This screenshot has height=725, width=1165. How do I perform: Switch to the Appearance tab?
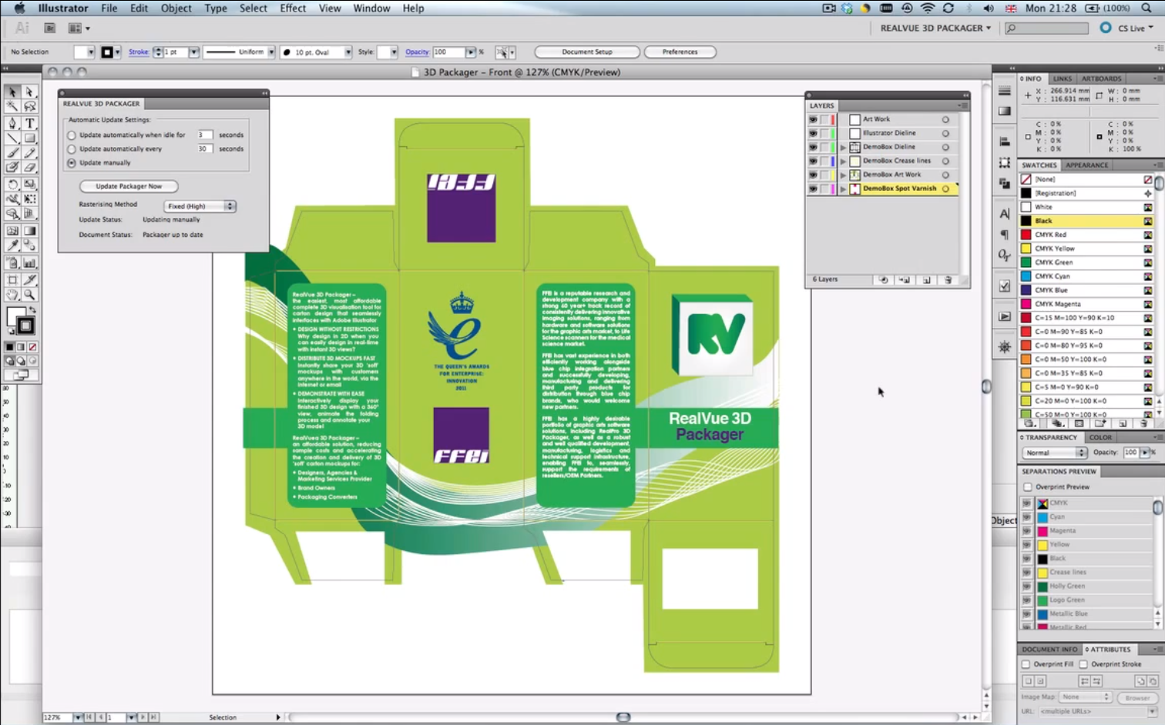coord(1086,165)
